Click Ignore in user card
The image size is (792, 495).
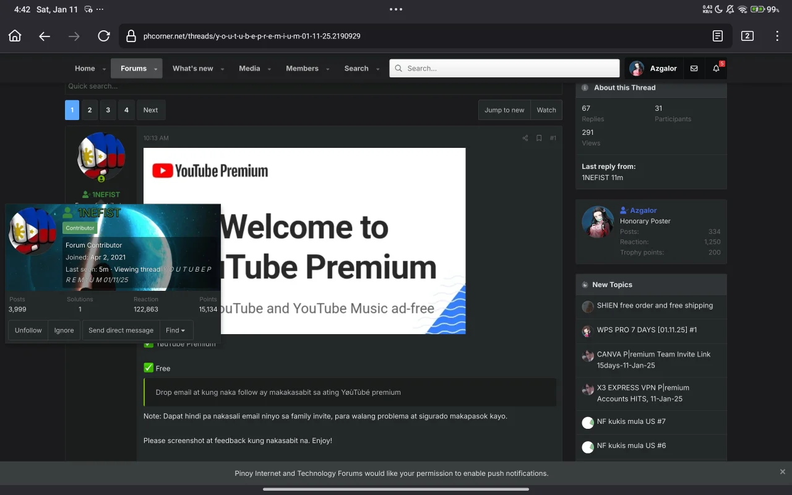click(64, 330)
